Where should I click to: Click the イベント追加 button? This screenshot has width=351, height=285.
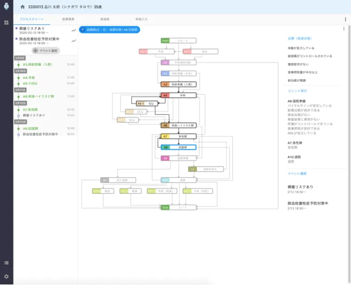click(46, 50)
